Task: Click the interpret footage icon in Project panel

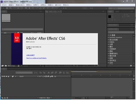Action: click(2, 66)
